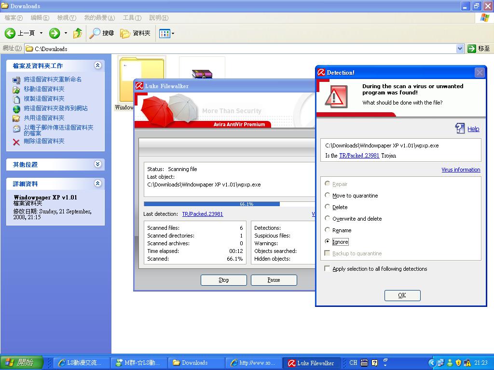494x370 pixels.
Task: Click the scan progress bar at 66.1%
Action: (x=229, y=204)
